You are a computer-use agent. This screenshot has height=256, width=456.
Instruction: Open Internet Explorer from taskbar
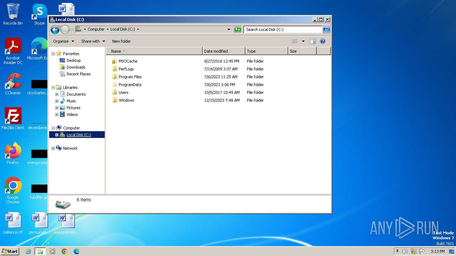[x=28, y=251]
